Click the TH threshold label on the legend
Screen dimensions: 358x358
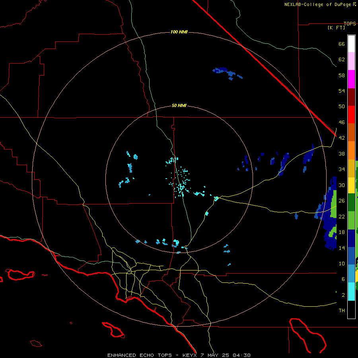tap(342, 311)
